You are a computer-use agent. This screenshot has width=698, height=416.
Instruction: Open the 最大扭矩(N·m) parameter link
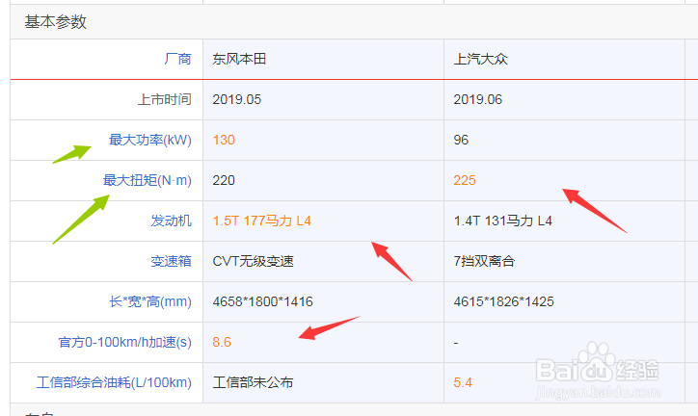(x=148, y=180)
